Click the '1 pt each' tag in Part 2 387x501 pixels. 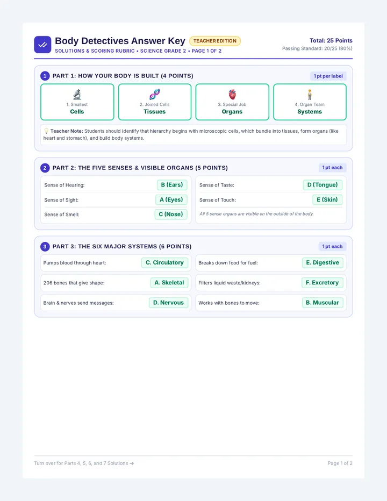332,168
